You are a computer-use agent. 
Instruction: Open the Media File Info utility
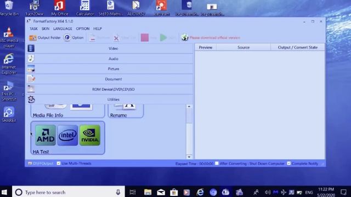click(x=67, y=111)
